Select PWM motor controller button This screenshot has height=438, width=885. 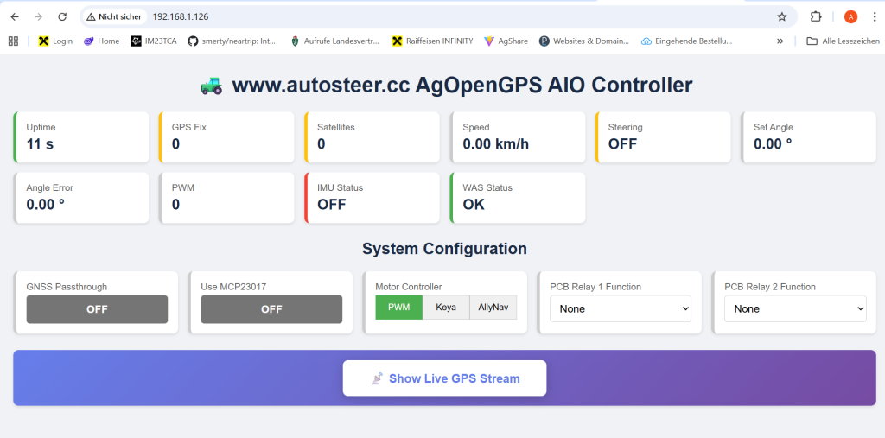tap(399, 308)
